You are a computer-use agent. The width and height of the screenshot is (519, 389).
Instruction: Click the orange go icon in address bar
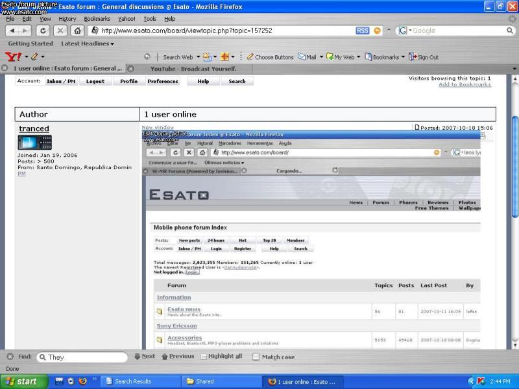click(x=377, y=30)
